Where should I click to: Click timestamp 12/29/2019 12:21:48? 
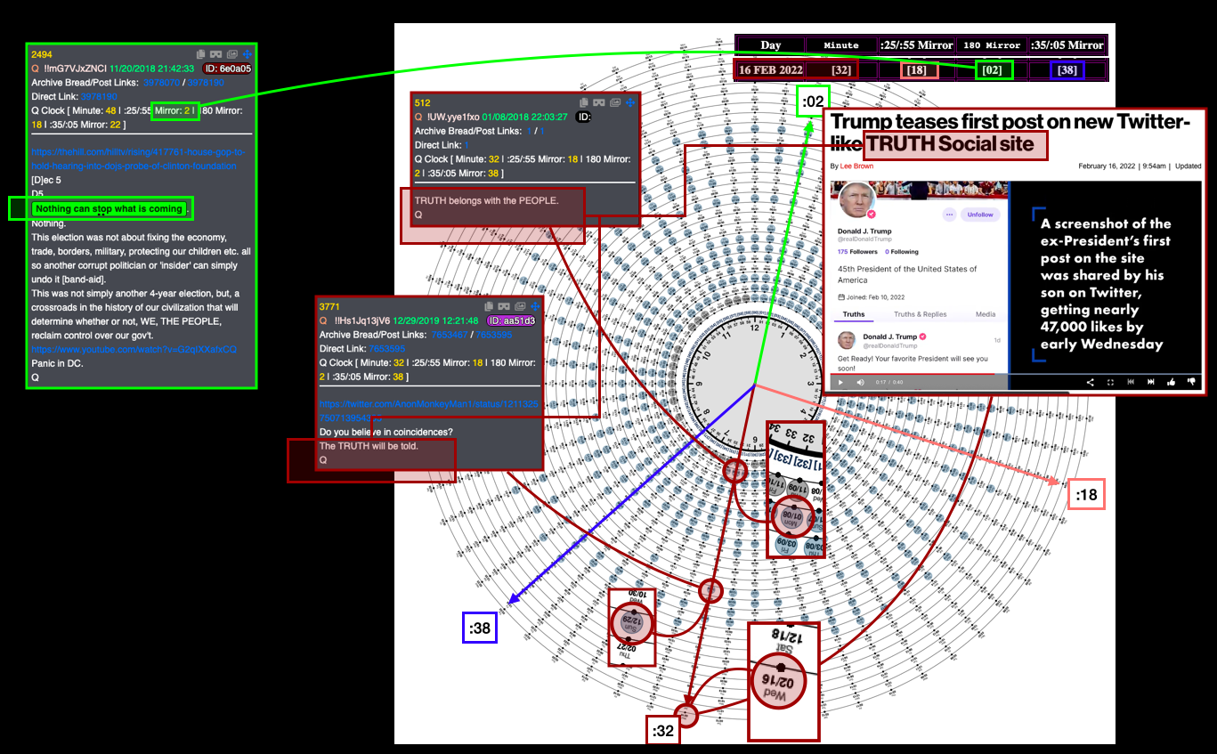437,320
